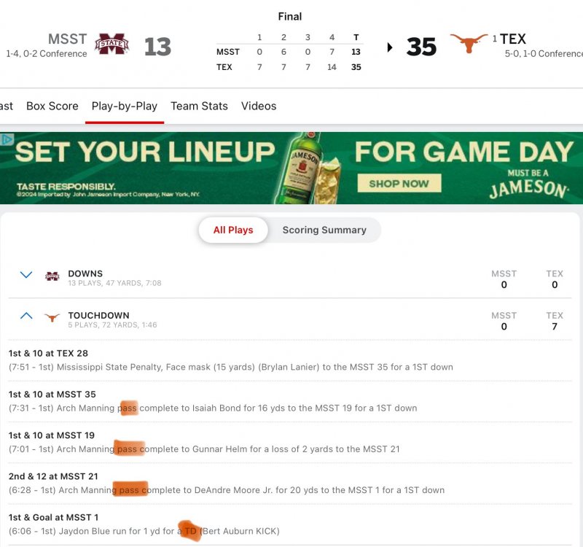Screen dimensions: 583x547
Task: Switch to the Team Stats tab
Action: pos(199,106)
